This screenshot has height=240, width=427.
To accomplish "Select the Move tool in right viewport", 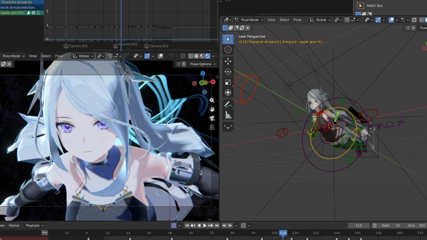I will pos(228,61).
